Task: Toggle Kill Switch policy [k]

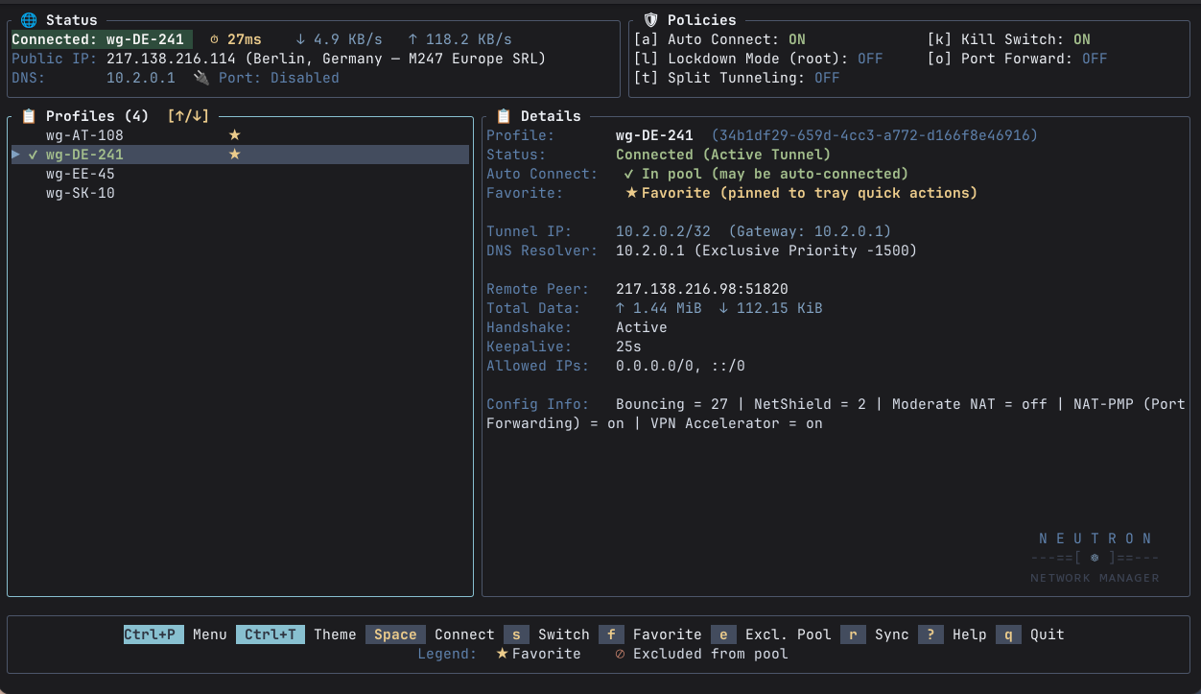Action: click(x=1009, y=39)
